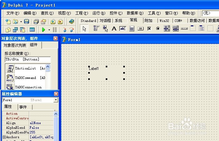Open the 编辑(E) menu
The height and width of the screenshot is (141, 219).
[x=30, y=13]
